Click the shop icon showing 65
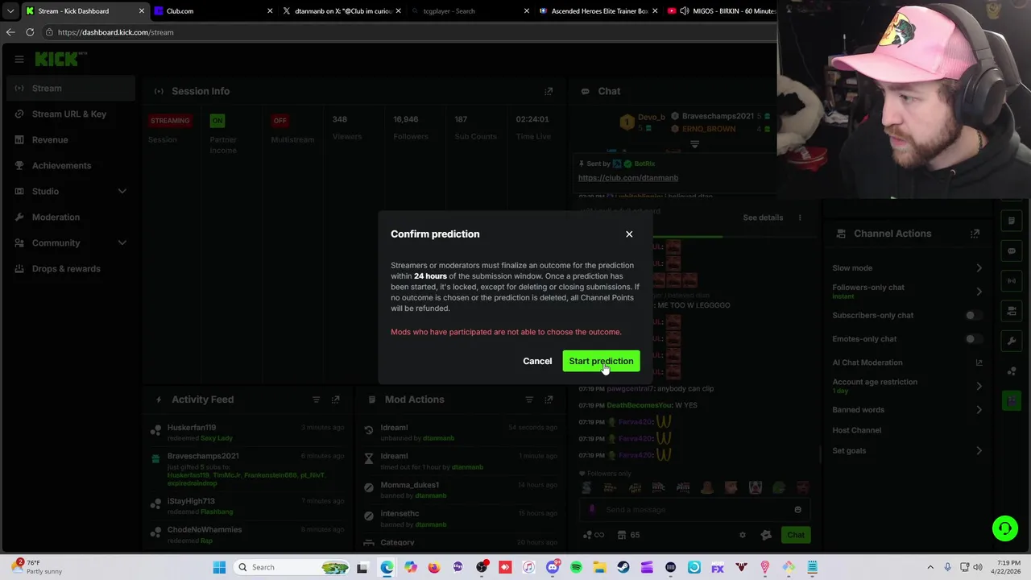Screen dimensions: 1031x580 point(628,536)
